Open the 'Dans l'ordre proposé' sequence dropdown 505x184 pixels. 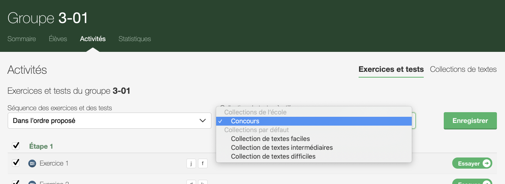click(x=109, y=121)
